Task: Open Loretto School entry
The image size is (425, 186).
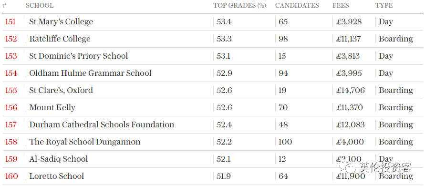Action: pos(57,176)
